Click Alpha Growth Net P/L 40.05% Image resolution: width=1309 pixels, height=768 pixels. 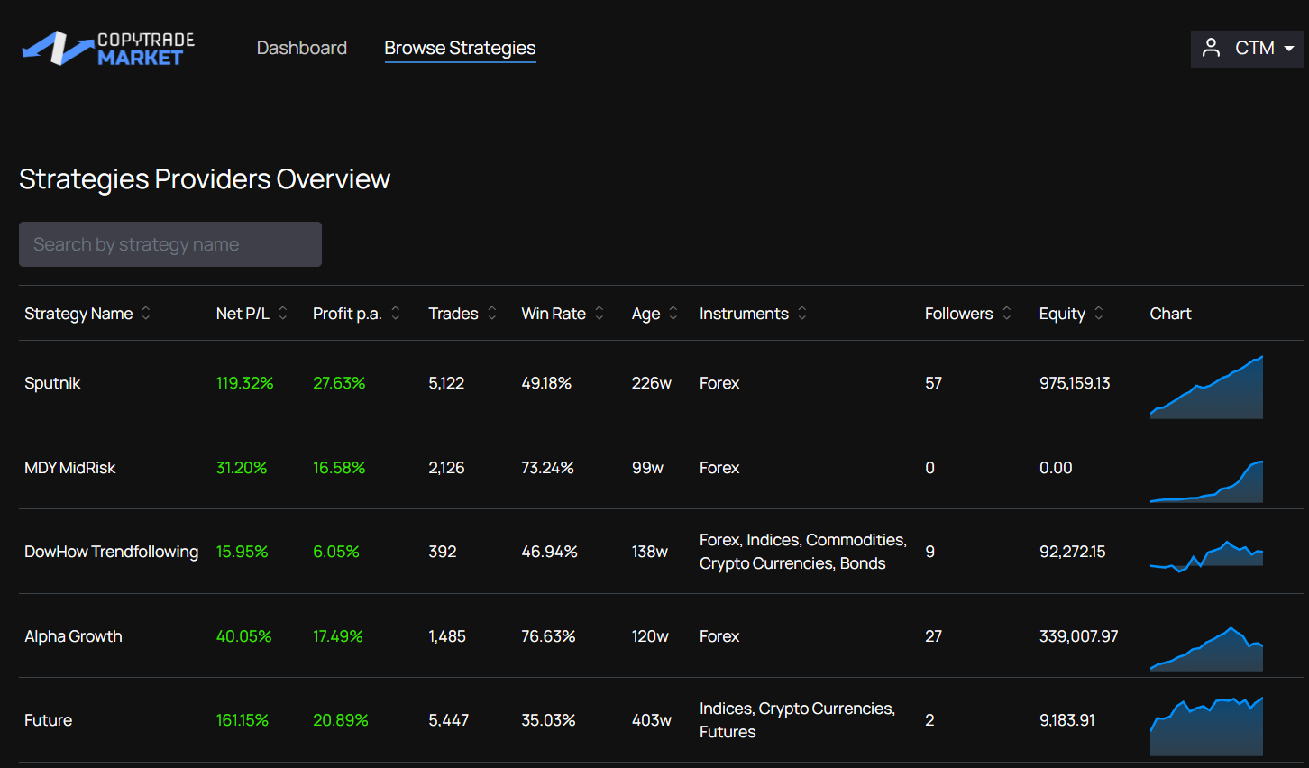tap(243, 636)
